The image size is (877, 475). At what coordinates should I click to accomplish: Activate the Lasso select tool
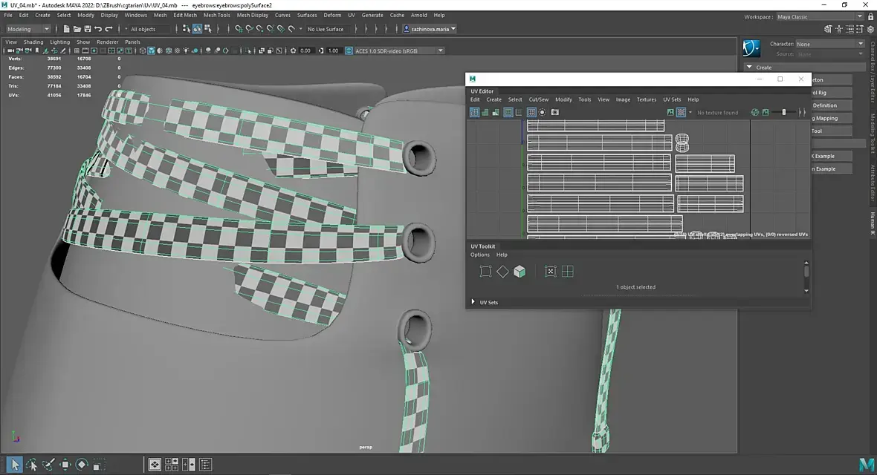coord(32,465)
